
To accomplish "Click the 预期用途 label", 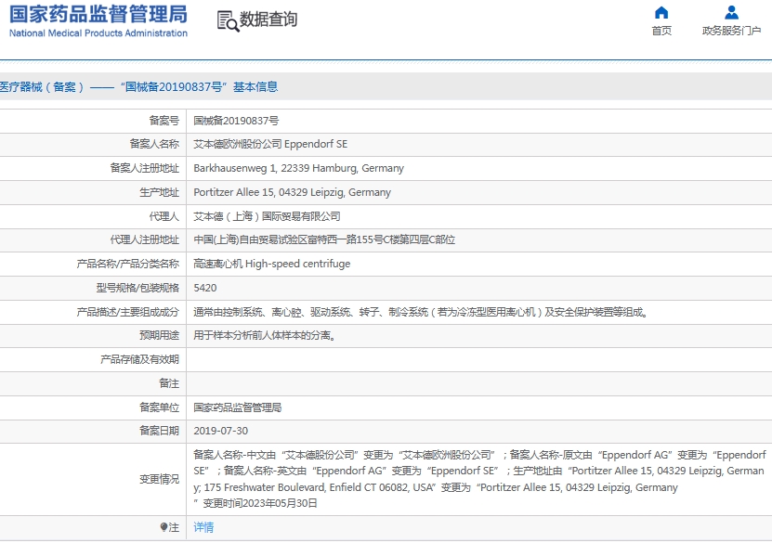I will point(159,335).
